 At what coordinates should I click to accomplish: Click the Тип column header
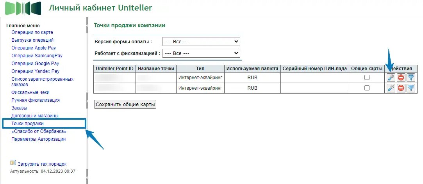tap(200, 69)
